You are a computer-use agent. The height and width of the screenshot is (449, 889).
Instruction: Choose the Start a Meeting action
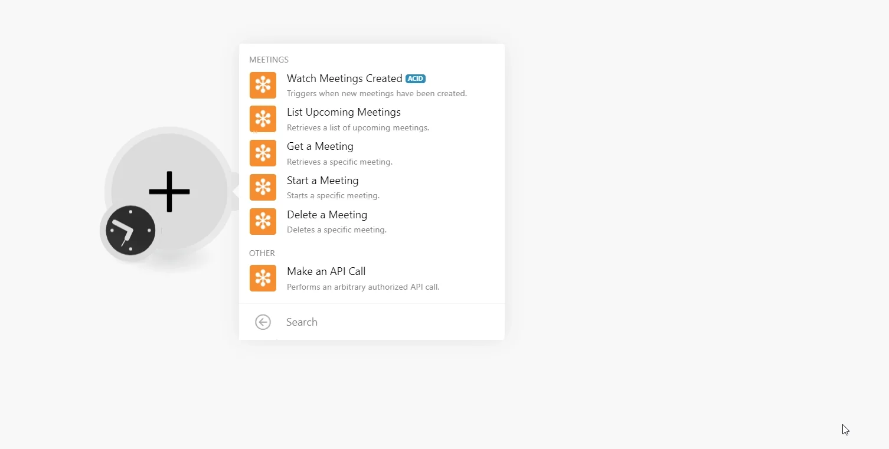pyautogui.click(x=372, y=188)
